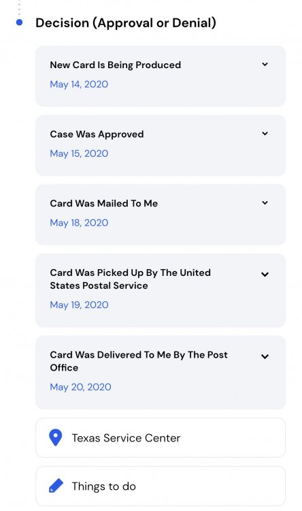This screenshot has width=302, height=511.
Task: Expand chevron for Picked Up By Postal Service
Action: click(x=265, y=275)
